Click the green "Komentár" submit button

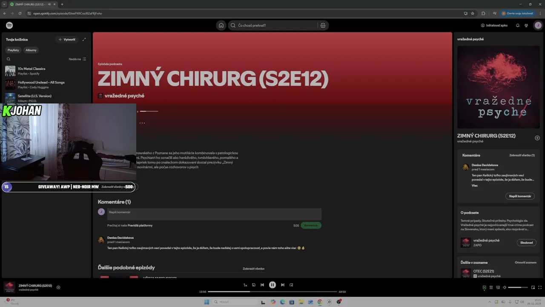(311, 225)
